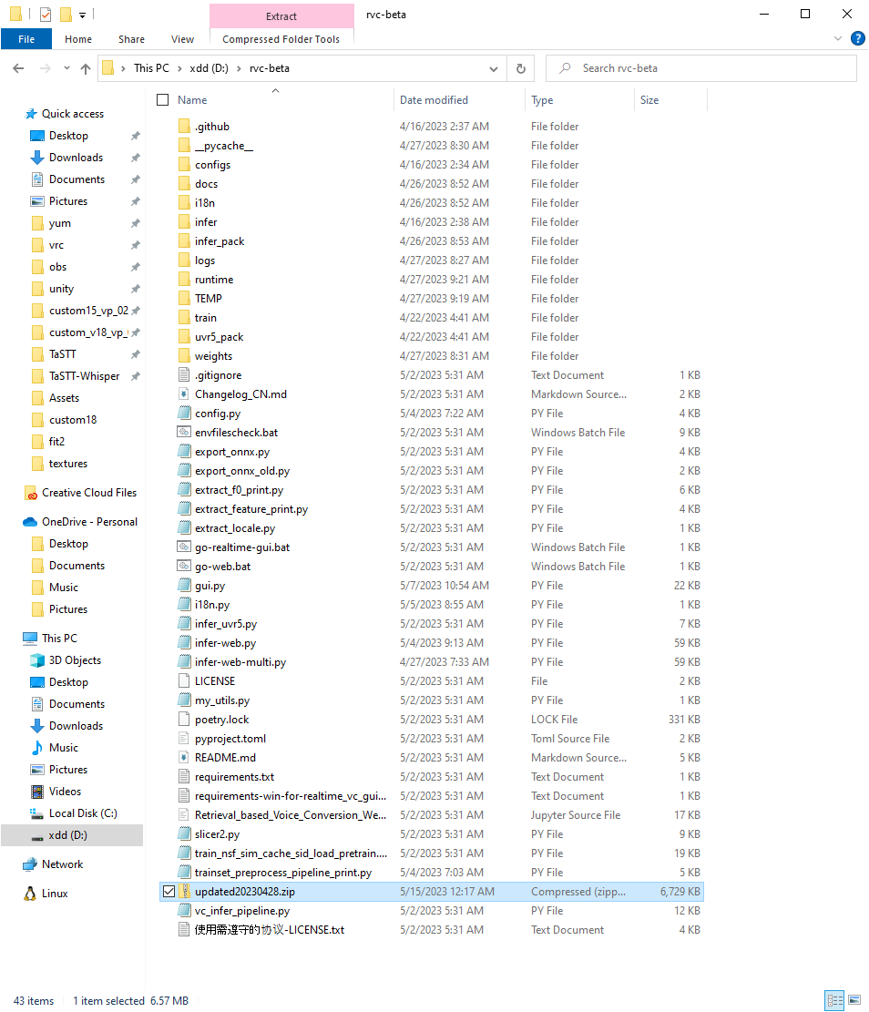
Task: Click the back navigation arrow
Action: 20,68
